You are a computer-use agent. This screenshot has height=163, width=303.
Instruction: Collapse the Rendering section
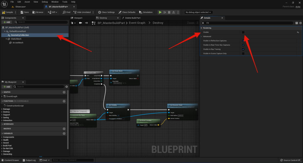(x=202, y=28)
